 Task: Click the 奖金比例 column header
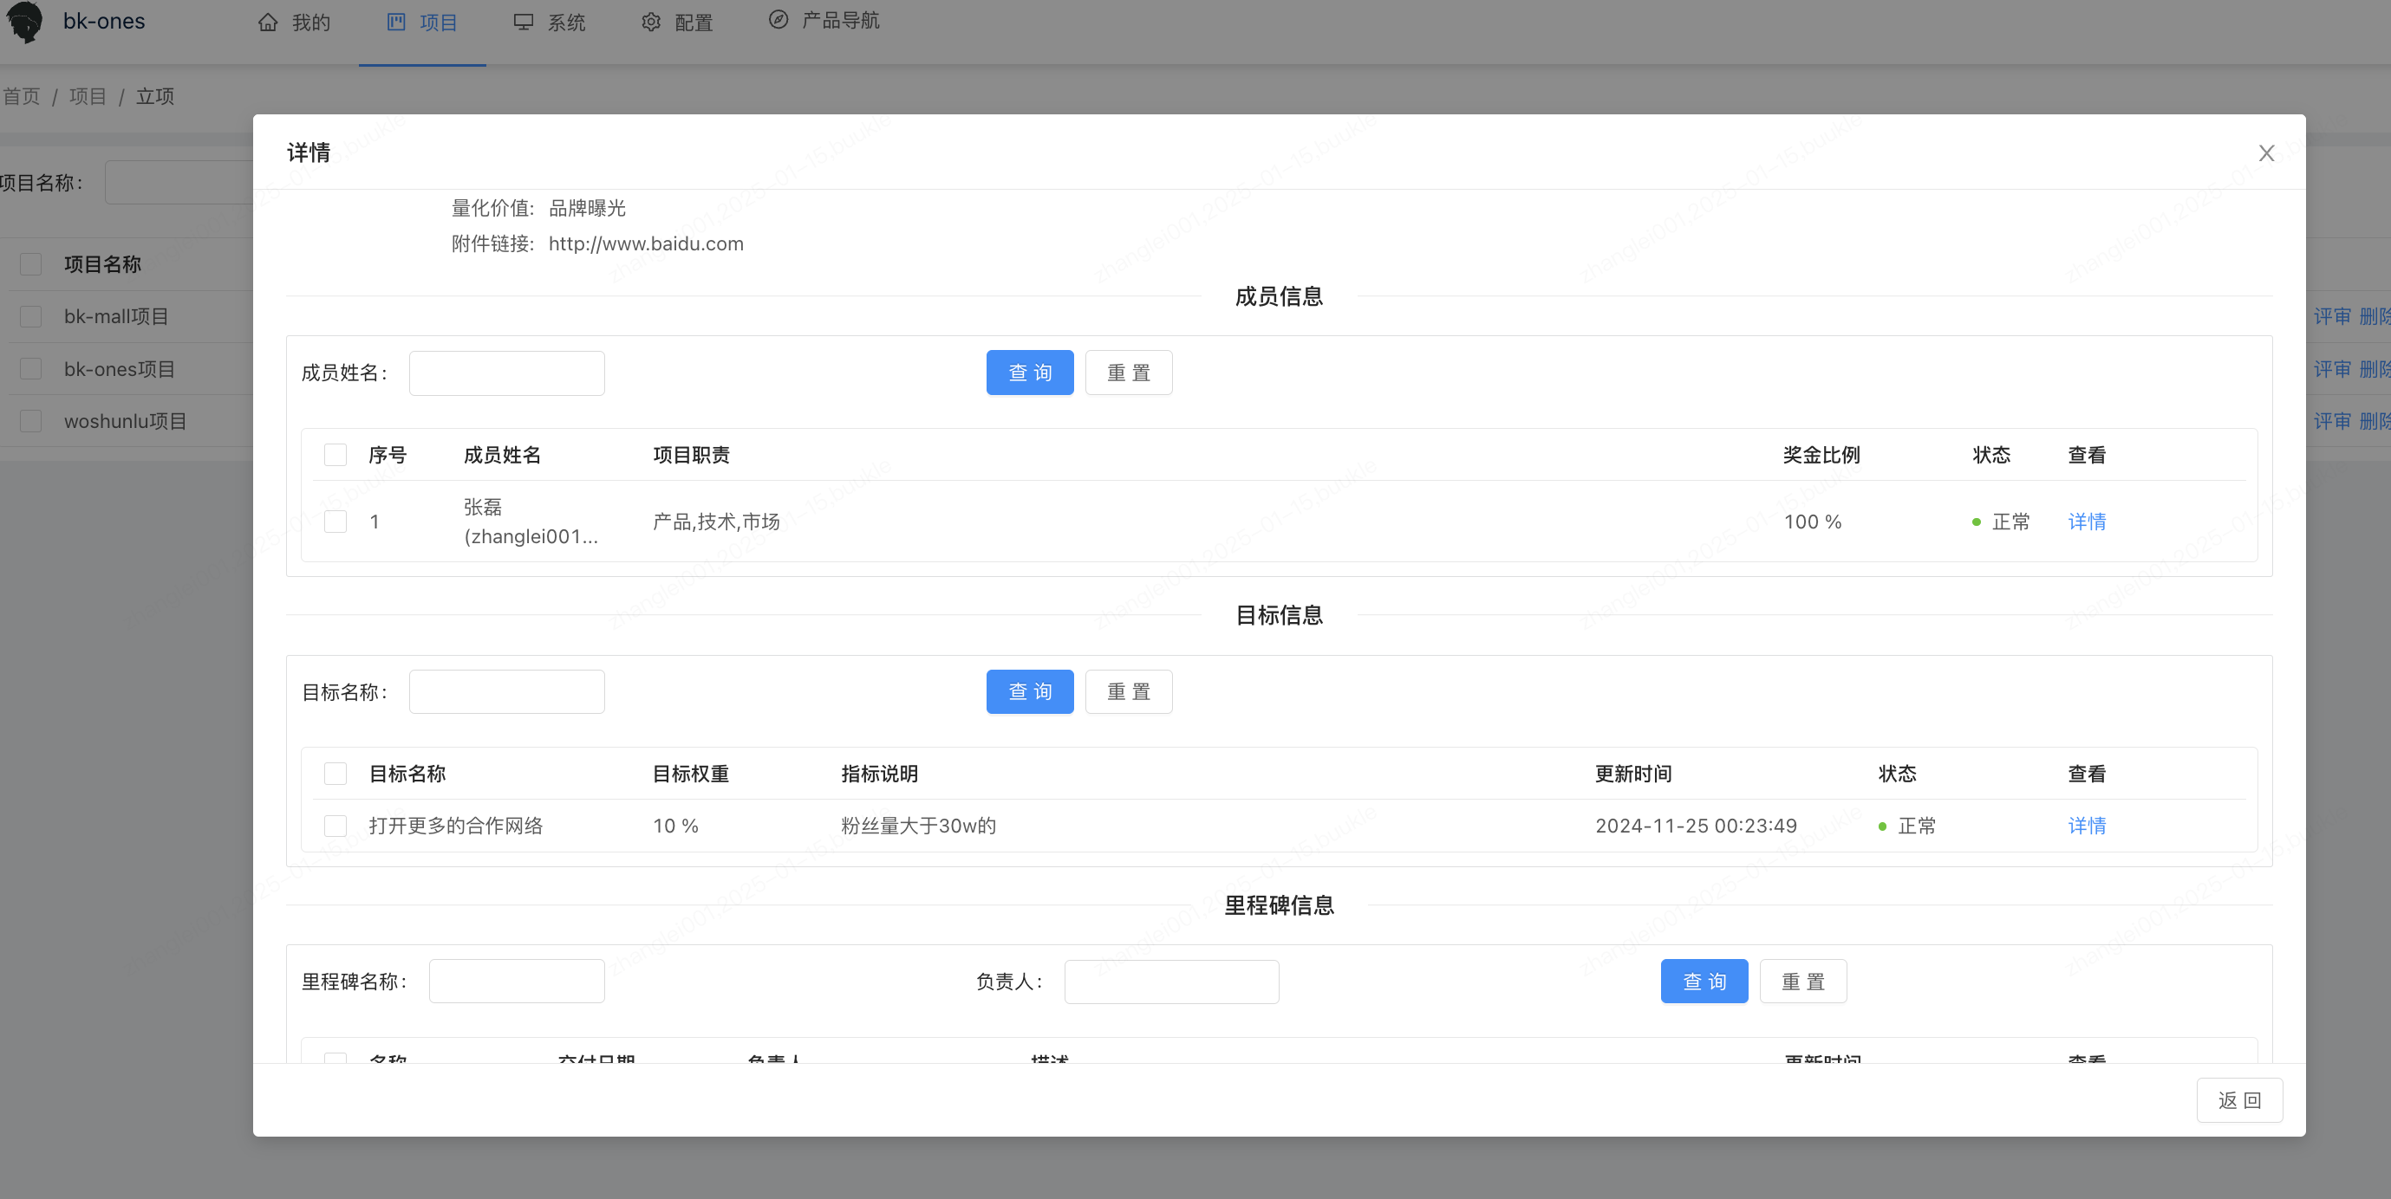point(1821,456)
